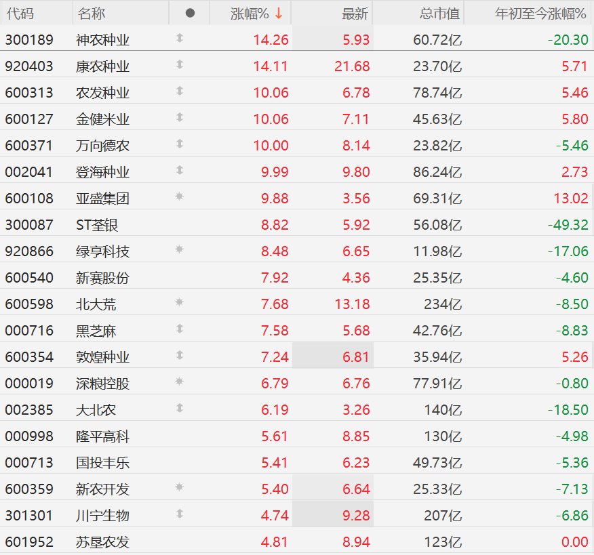Sort by the 总市值 column header
The width and height of the screenshot is (594, 555).
click(x=440, y=14)
